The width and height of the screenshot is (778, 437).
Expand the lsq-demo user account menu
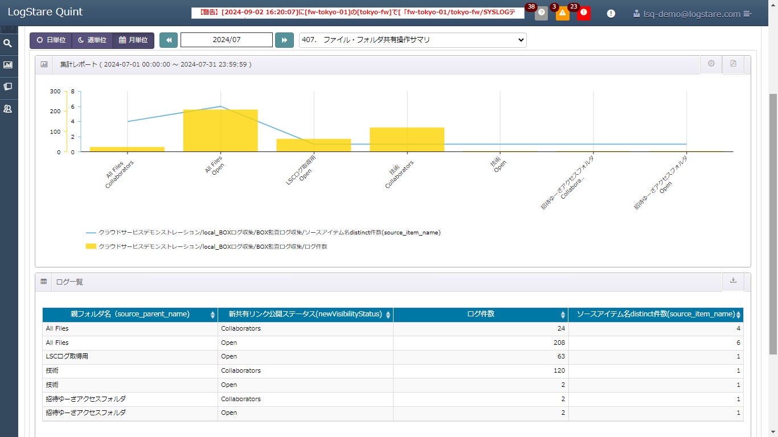697,14
